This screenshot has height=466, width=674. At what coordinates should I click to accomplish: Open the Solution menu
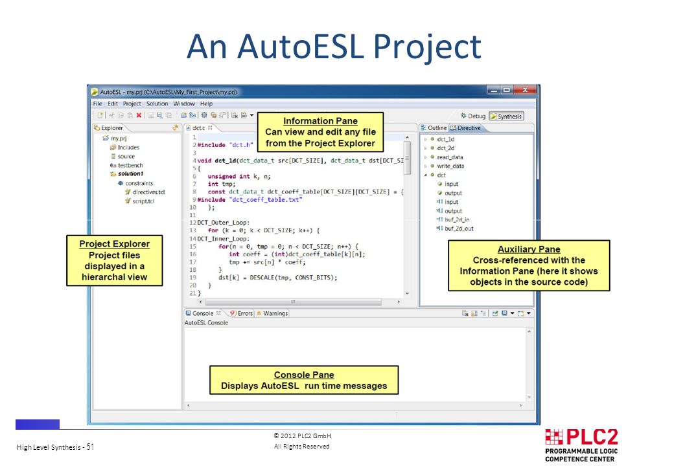pos(157,104)
